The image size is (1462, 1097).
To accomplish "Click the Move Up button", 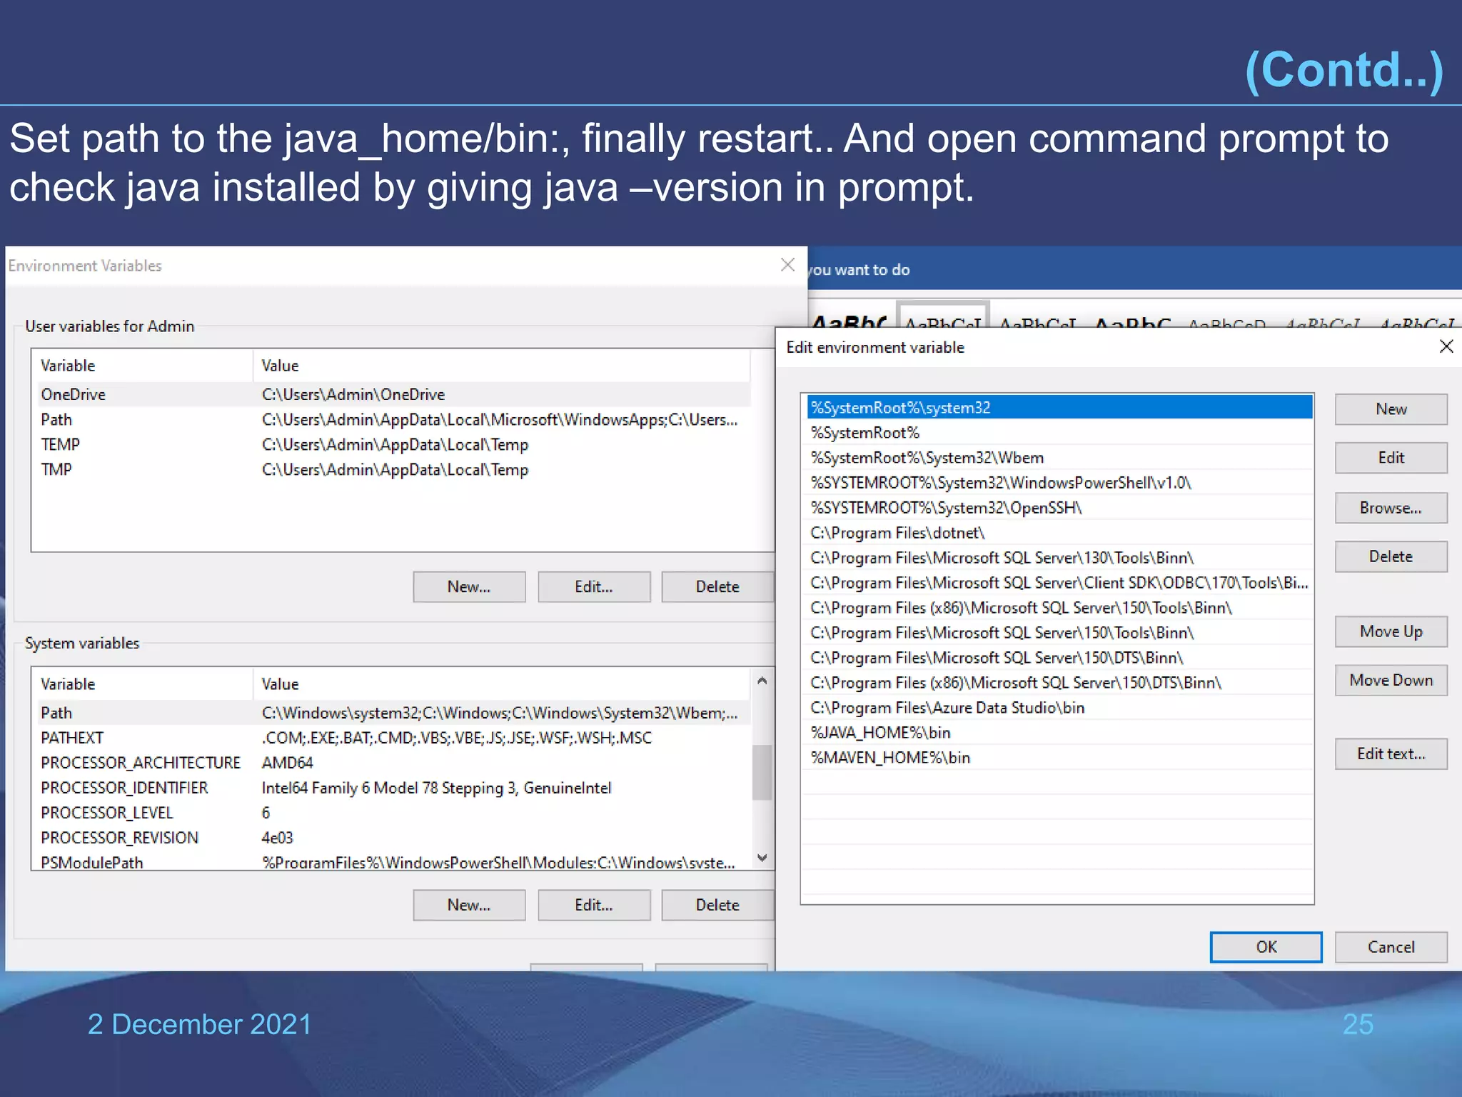I will point(1391,631).
